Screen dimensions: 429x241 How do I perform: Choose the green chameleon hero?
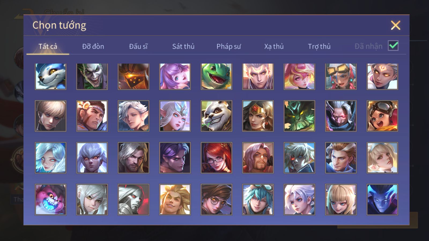(216, 77)
